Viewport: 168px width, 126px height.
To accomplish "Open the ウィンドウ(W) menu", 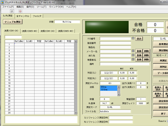I will point(56,7).
